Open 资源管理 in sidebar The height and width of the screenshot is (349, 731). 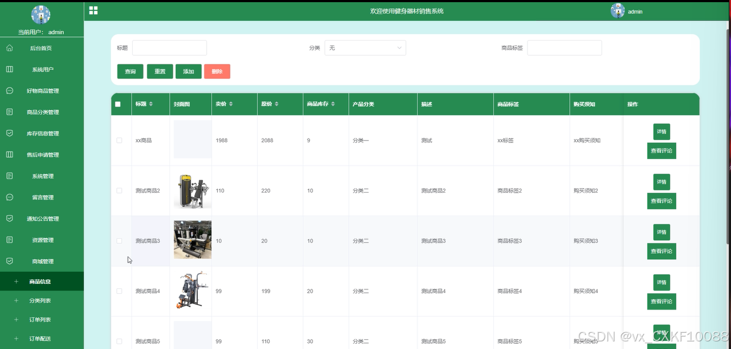tap(42, 240)
